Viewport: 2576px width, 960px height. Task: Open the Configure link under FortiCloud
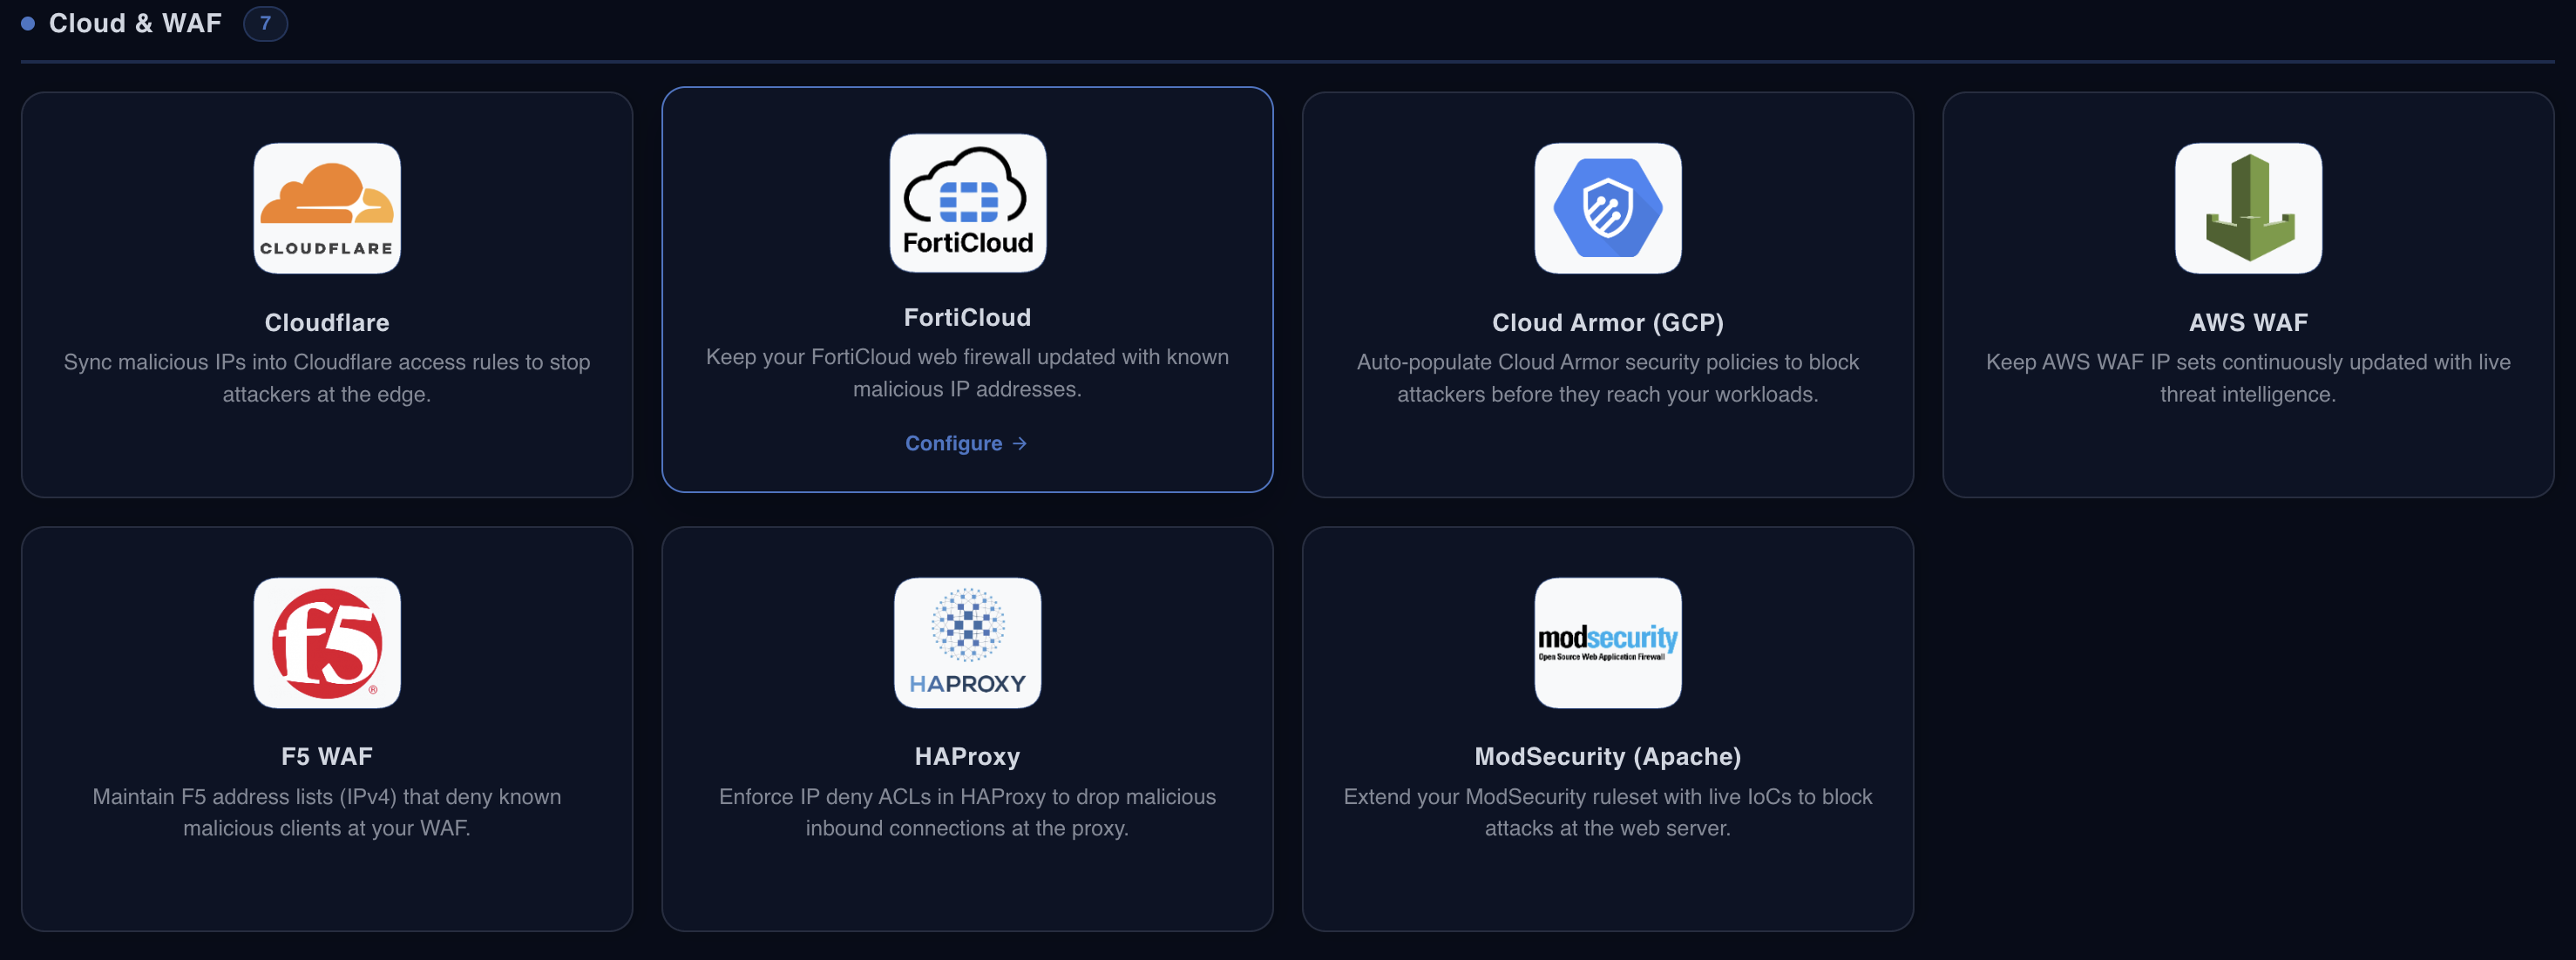[966, 443]
